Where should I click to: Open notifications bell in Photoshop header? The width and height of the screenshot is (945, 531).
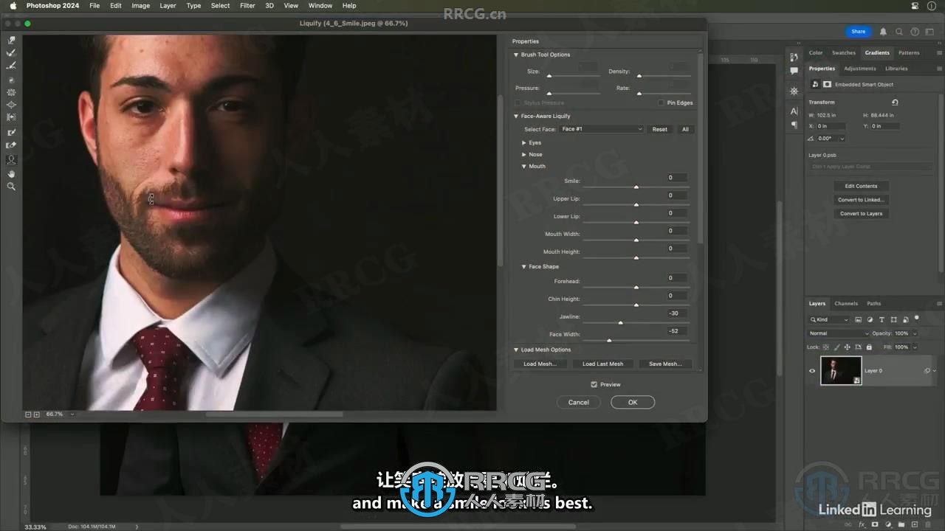883,32
